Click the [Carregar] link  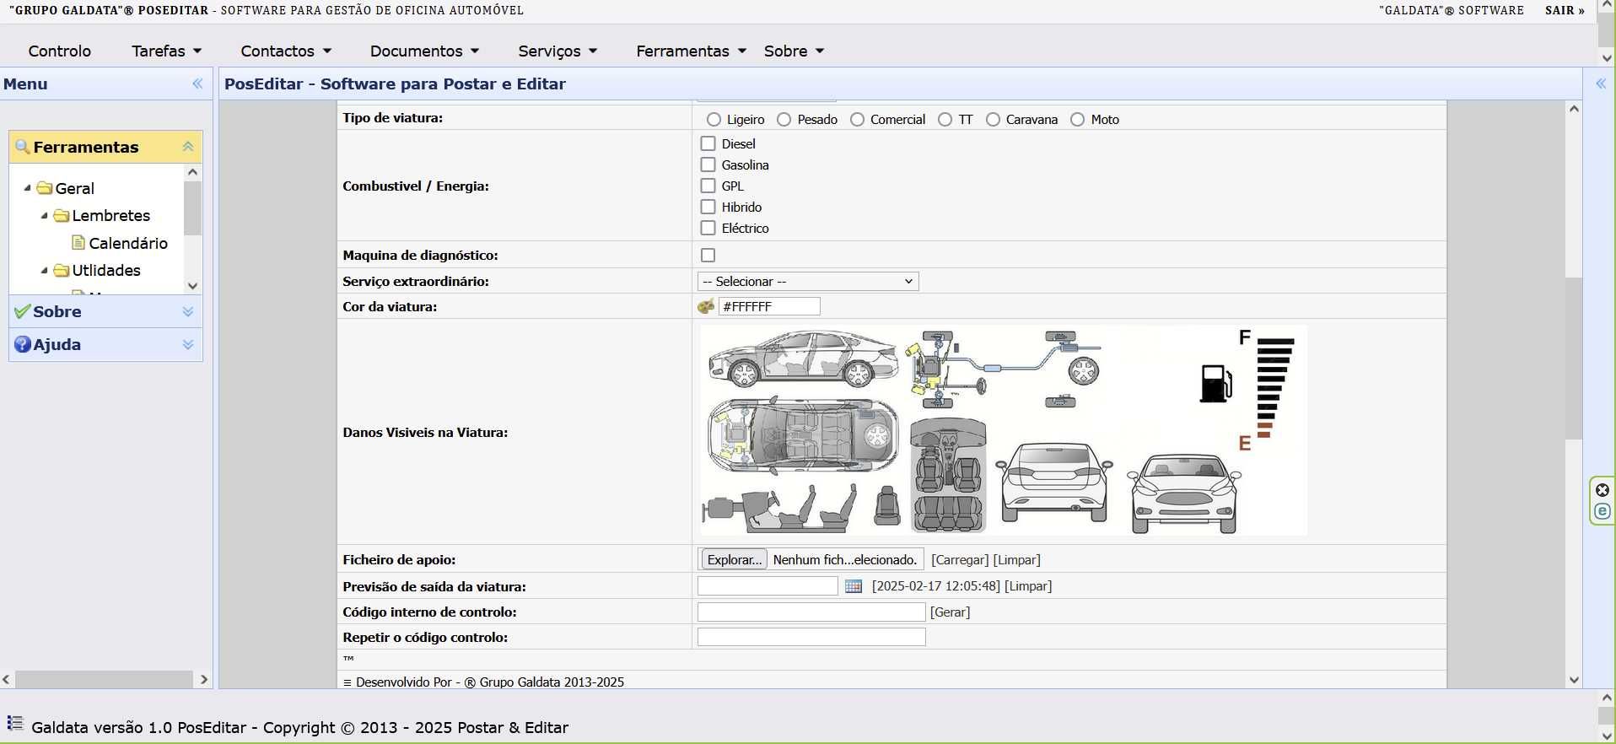click(x=960, y=560)
